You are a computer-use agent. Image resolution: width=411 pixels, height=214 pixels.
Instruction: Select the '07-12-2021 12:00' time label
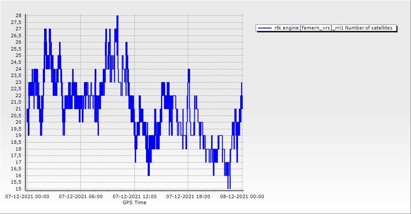point(134,196)
